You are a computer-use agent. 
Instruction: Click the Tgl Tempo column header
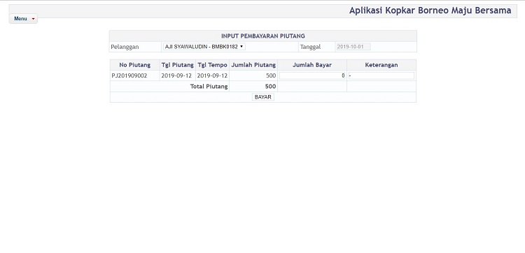[212, 65]
